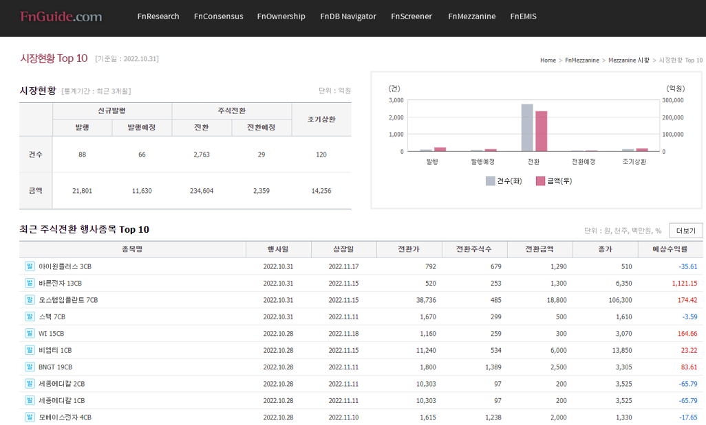Open the FnScreener menu
Image resolution: width=706 pixels, height=425 pixels.
[411, 16]
